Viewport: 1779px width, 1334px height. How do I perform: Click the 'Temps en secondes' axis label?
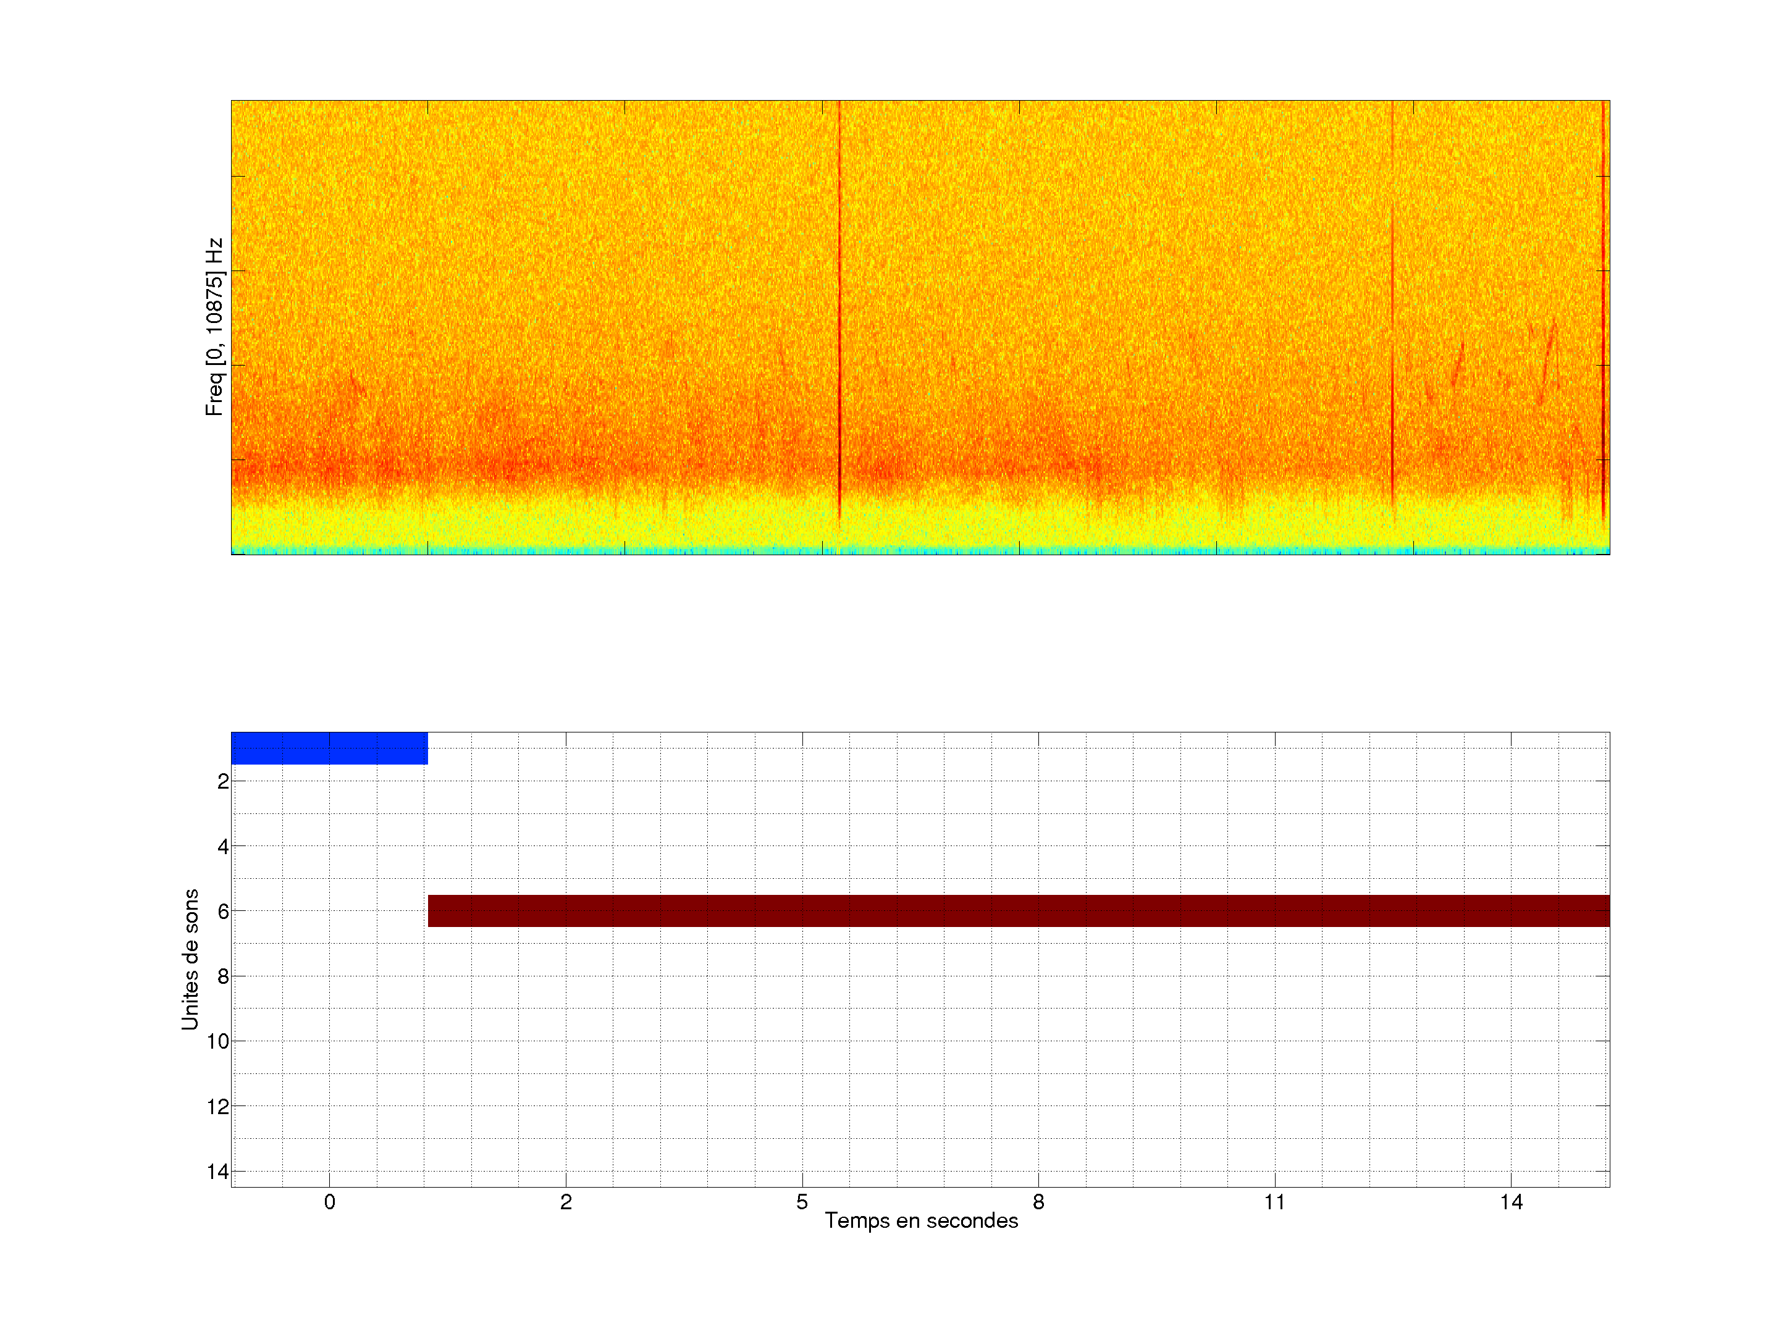(x=921, y=1220)
